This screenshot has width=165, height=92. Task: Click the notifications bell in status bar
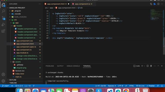coord(162,86)
